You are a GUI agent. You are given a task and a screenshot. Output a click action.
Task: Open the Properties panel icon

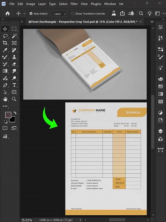(x=160, y=27)
